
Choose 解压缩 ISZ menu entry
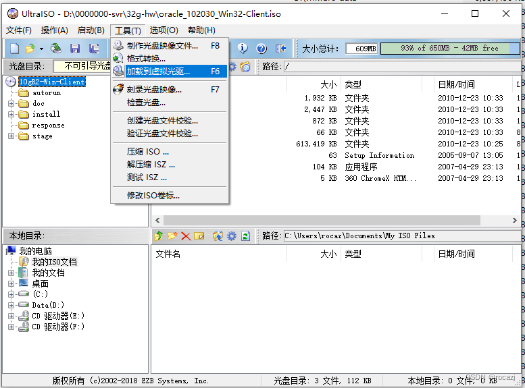coord(170,165)
